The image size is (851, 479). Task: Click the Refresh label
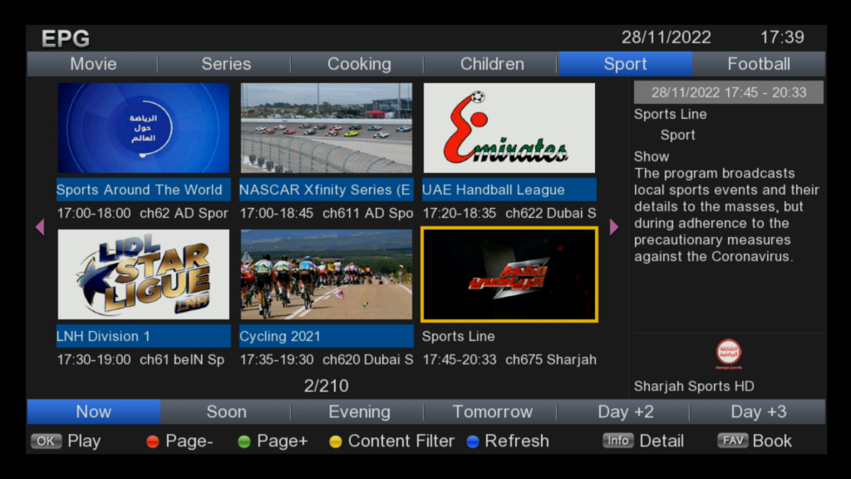517,441
